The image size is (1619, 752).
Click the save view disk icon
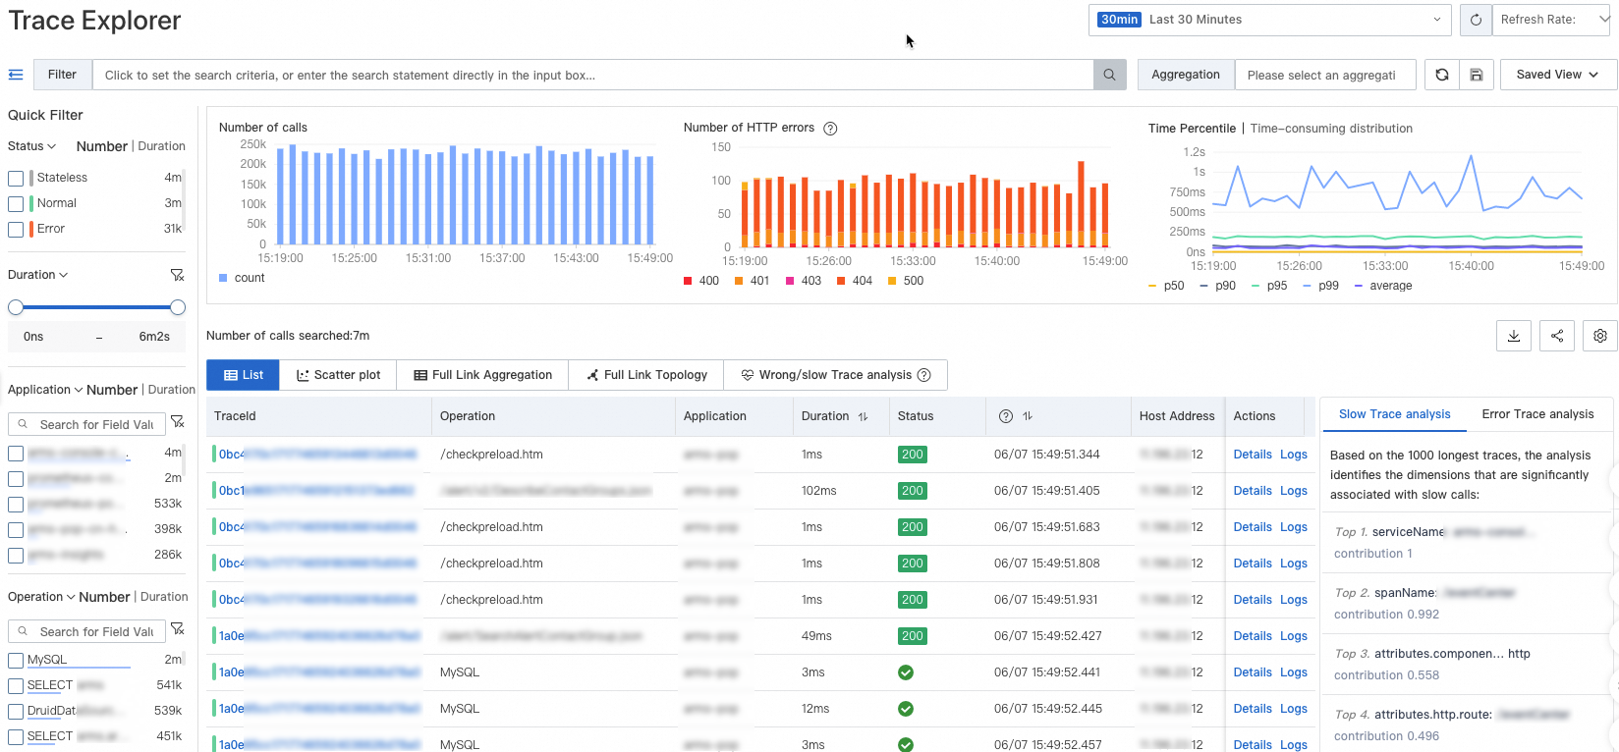pyautogui.click(x=1476, y=75)
